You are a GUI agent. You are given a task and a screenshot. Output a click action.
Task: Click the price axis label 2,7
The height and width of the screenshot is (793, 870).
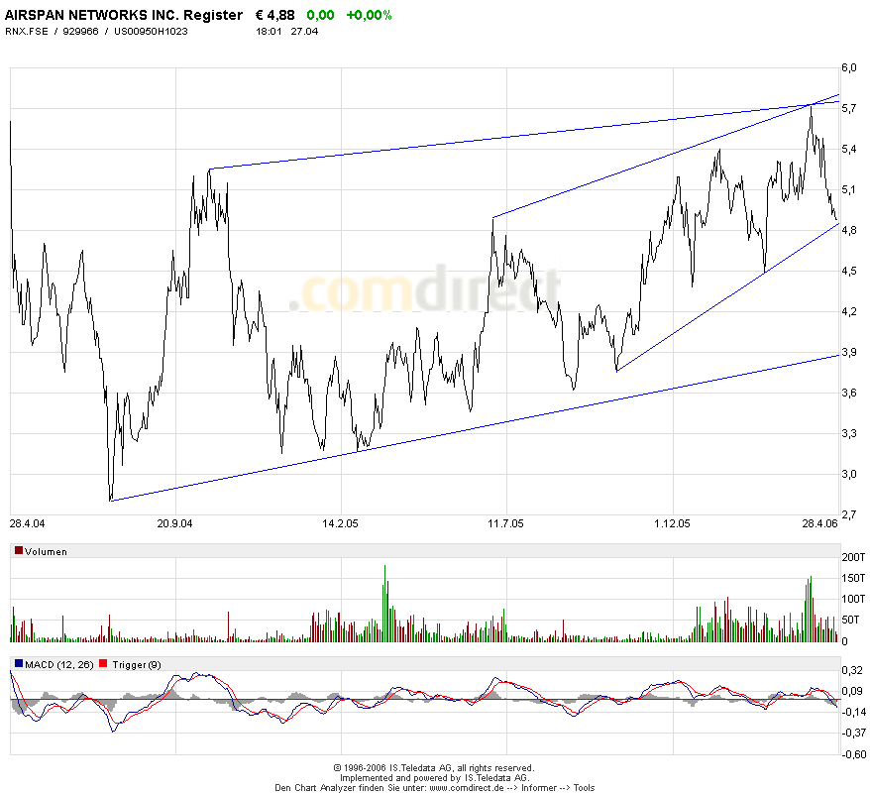(x=849, y=514)
